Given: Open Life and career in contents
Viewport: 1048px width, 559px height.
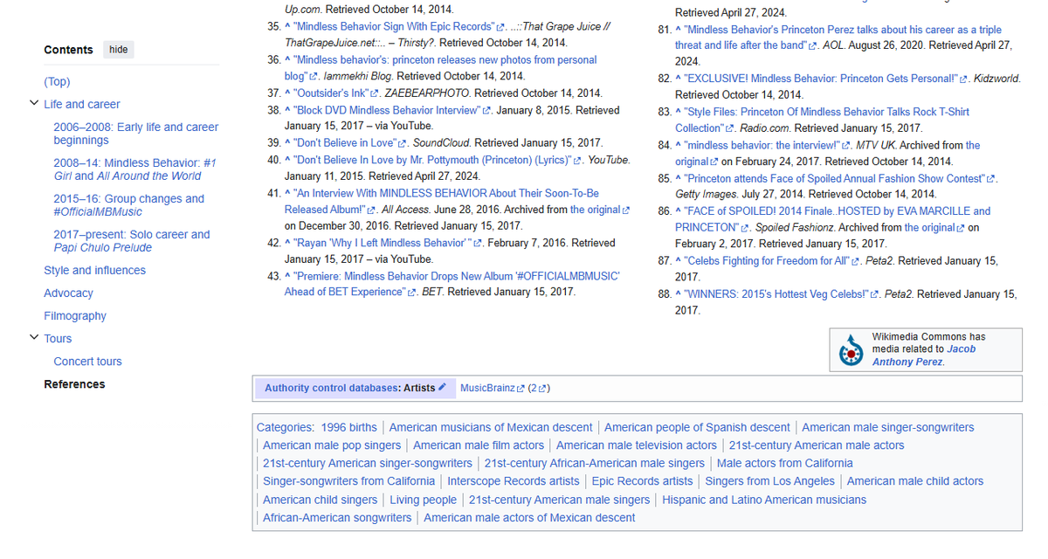Looking at the screenshot, I should click(x=82, y=105).
